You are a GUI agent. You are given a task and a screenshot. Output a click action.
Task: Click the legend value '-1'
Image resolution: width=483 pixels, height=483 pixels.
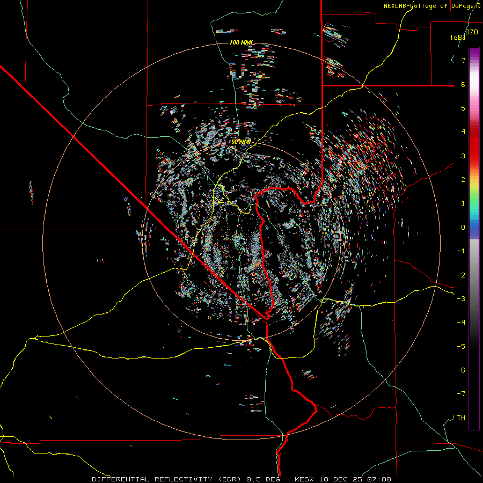pyautogui.click(x=461, y=251)
